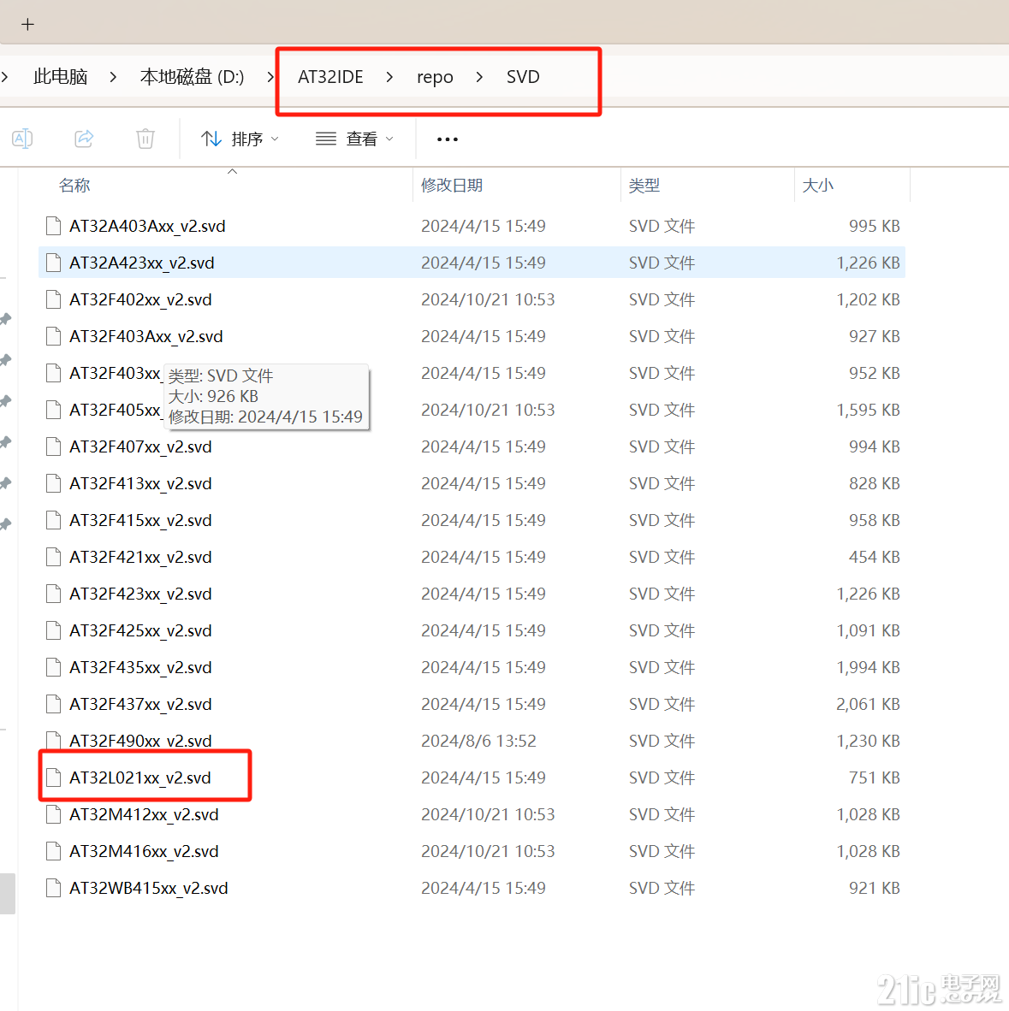Click the 1,230 KB size cell
The width and height of the screenshot is (1009, 1011).
pos(869,741)
